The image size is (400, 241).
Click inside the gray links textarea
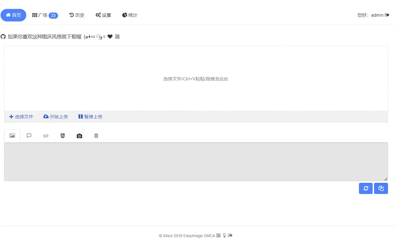(195, 162)
